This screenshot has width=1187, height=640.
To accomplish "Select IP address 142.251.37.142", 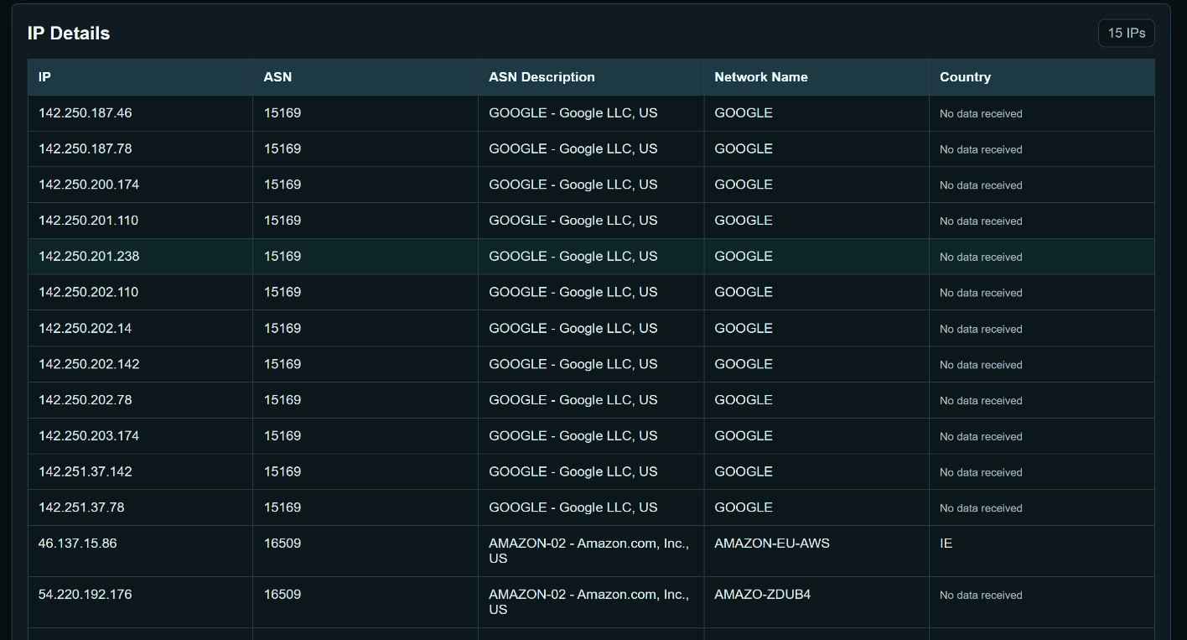I will pos(85,472).
